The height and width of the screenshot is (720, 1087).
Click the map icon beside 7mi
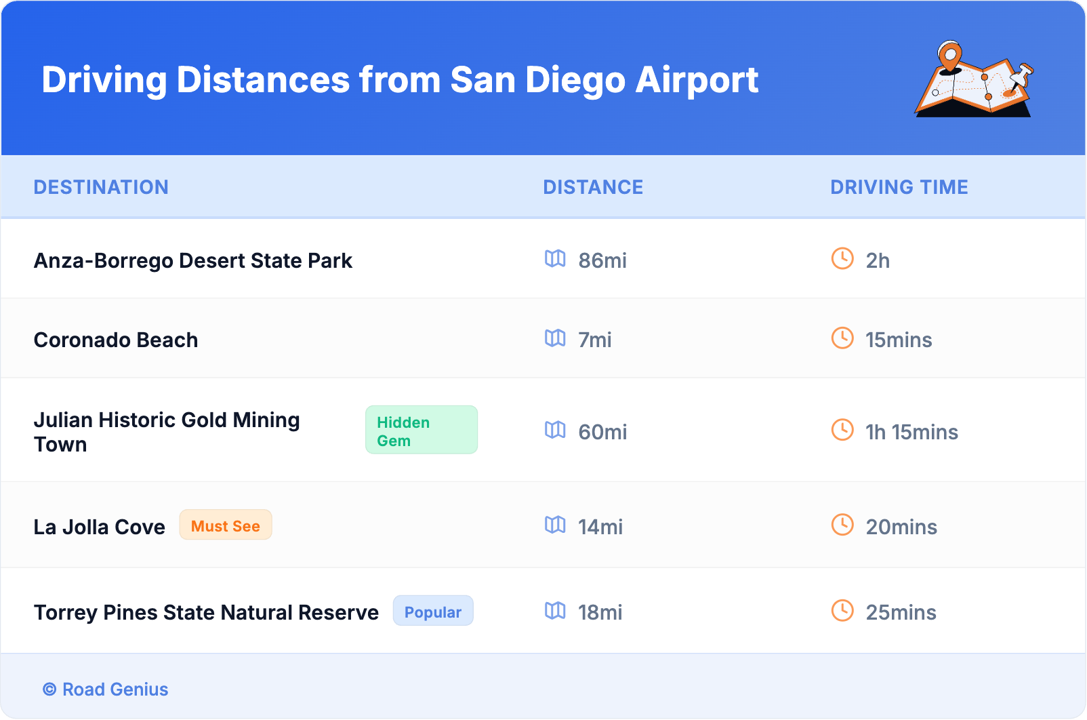[x=555, y=338]
